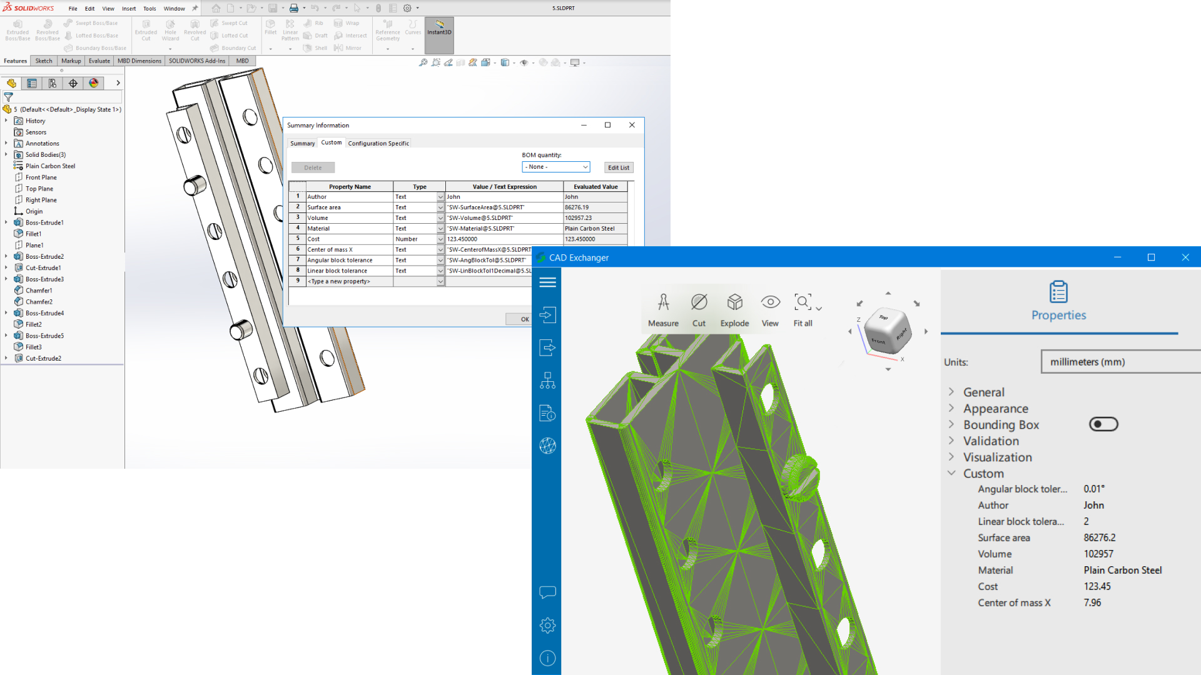Open the feedback chat bubble icon in CAD Exchanger

click(547, 592)
